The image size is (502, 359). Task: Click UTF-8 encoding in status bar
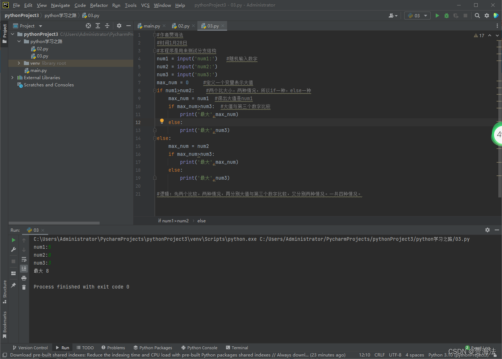point(395,355)
